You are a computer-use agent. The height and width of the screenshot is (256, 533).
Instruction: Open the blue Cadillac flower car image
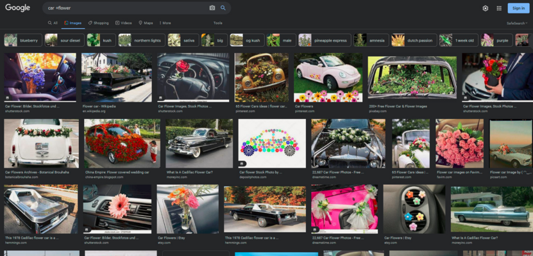point(492,209)
